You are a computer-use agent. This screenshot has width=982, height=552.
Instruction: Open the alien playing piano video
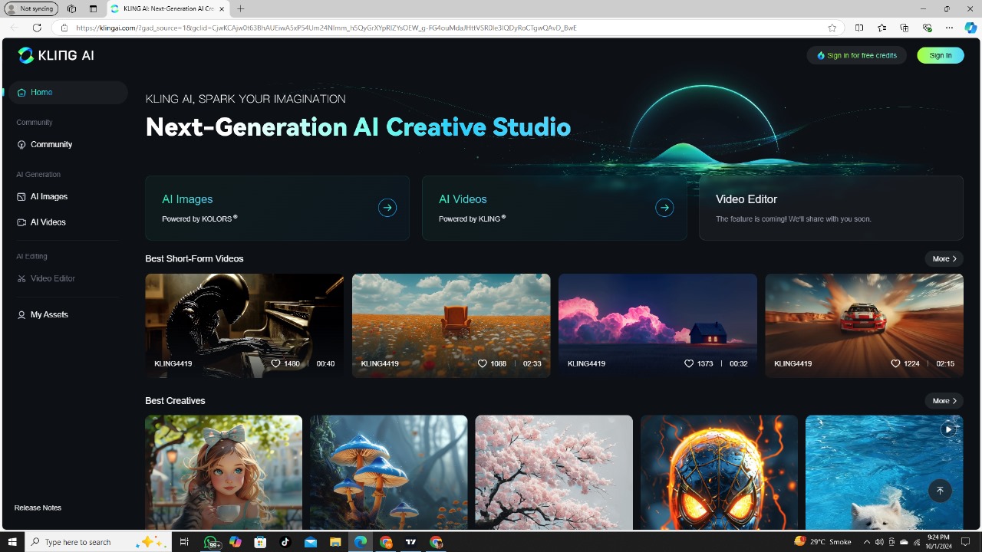coord(245,325)
